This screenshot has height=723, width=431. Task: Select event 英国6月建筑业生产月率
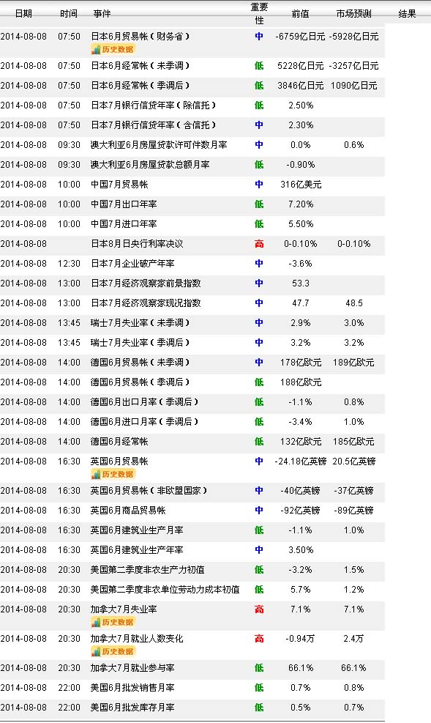point(137,531)
